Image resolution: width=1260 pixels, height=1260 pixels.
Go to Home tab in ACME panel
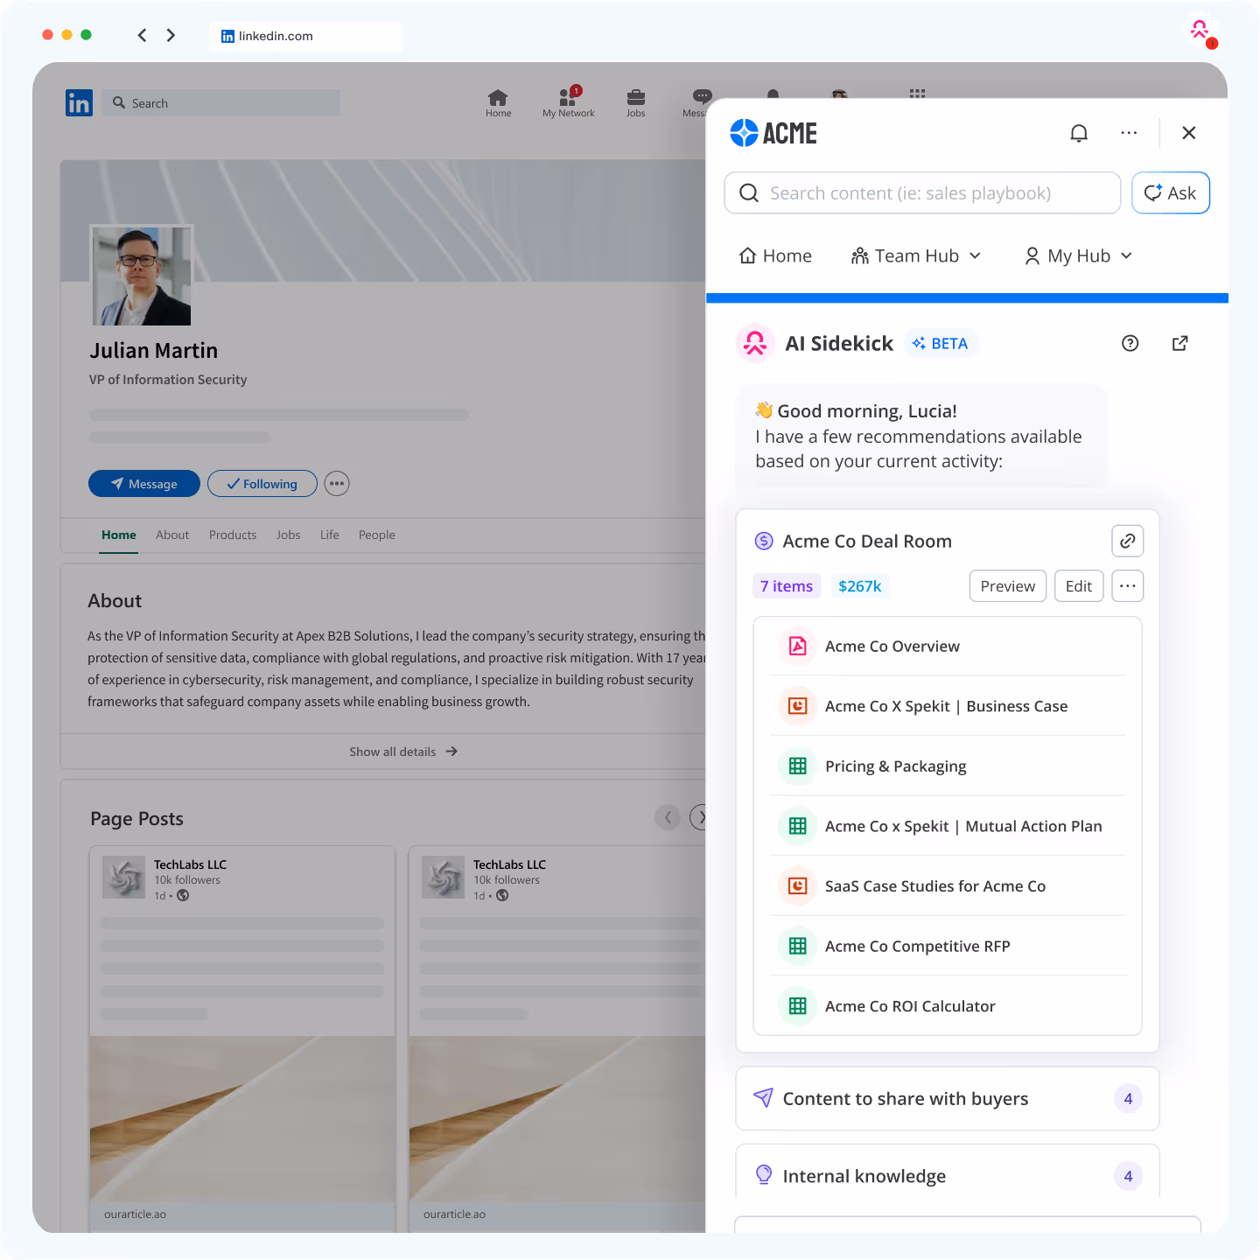coord(775,255)
